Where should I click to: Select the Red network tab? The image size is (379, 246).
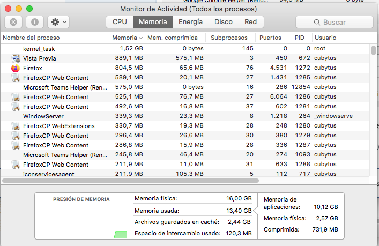(250, 22)
